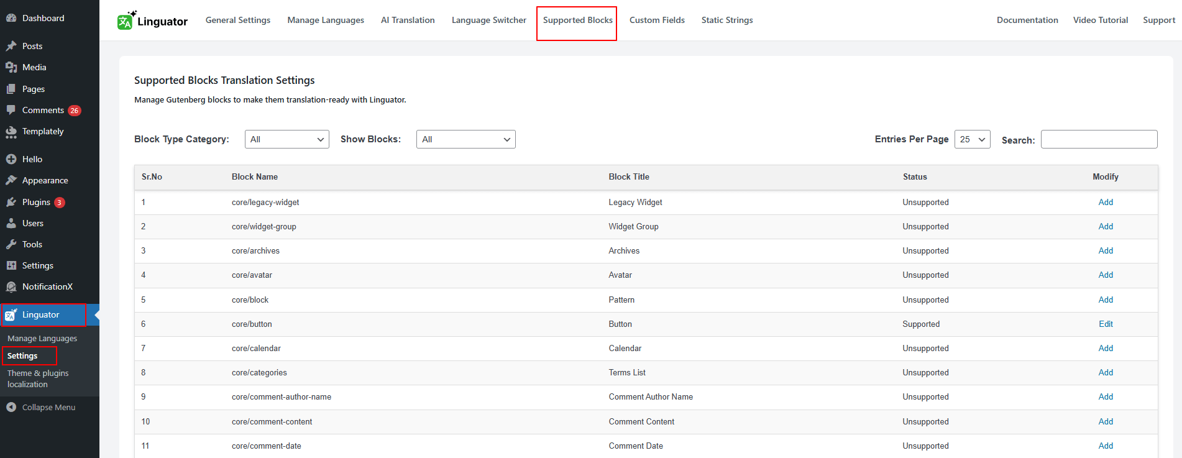Click the Terms List block title
1182x458 pixels.
[x=627, y=372]
